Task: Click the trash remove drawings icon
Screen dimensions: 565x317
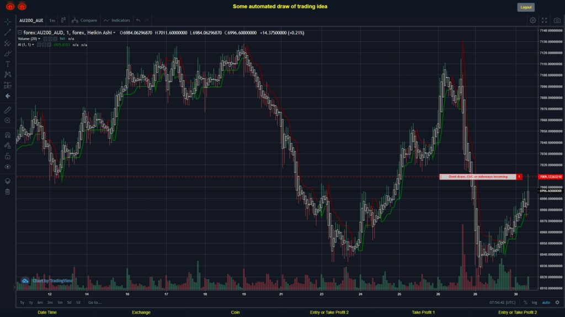Action: pyautogui.click(x=8, y=192)
